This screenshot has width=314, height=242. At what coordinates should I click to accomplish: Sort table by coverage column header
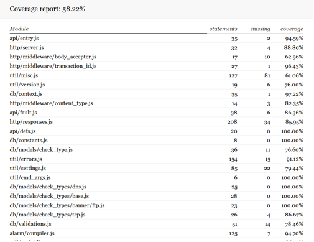(x=292, y=29)
